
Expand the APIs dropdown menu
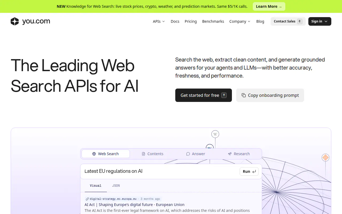click(159, 21)
